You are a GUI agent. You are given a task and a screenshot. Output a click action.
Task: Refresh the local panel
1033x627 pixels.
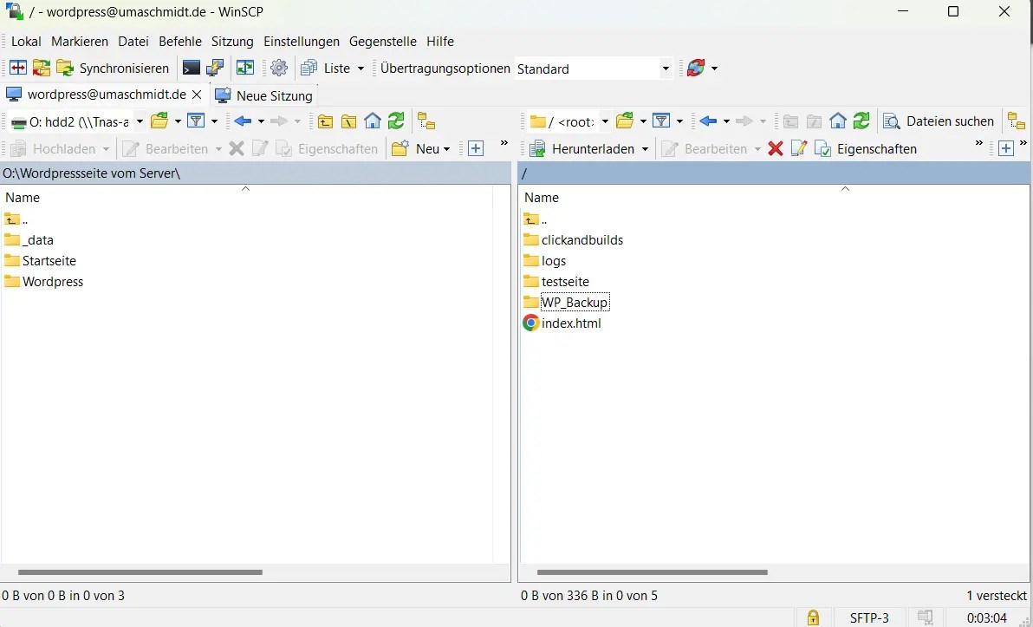396,121
